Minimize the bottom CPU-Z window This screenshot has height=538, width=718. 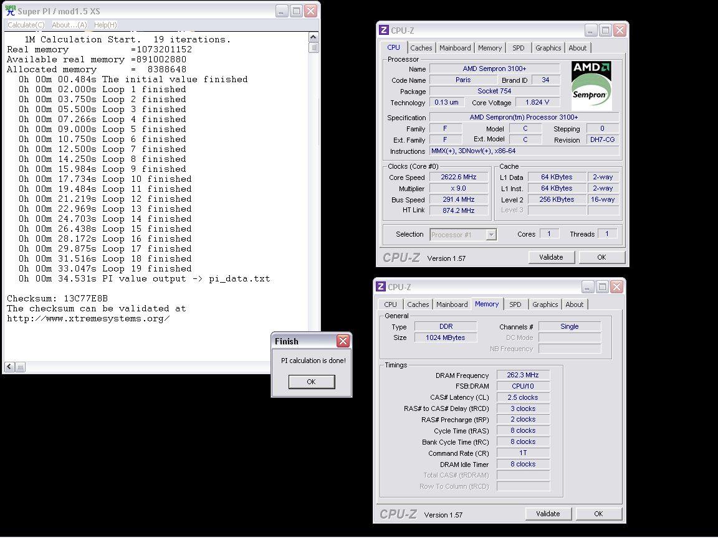pyautogui.click(x=588, y=287)
